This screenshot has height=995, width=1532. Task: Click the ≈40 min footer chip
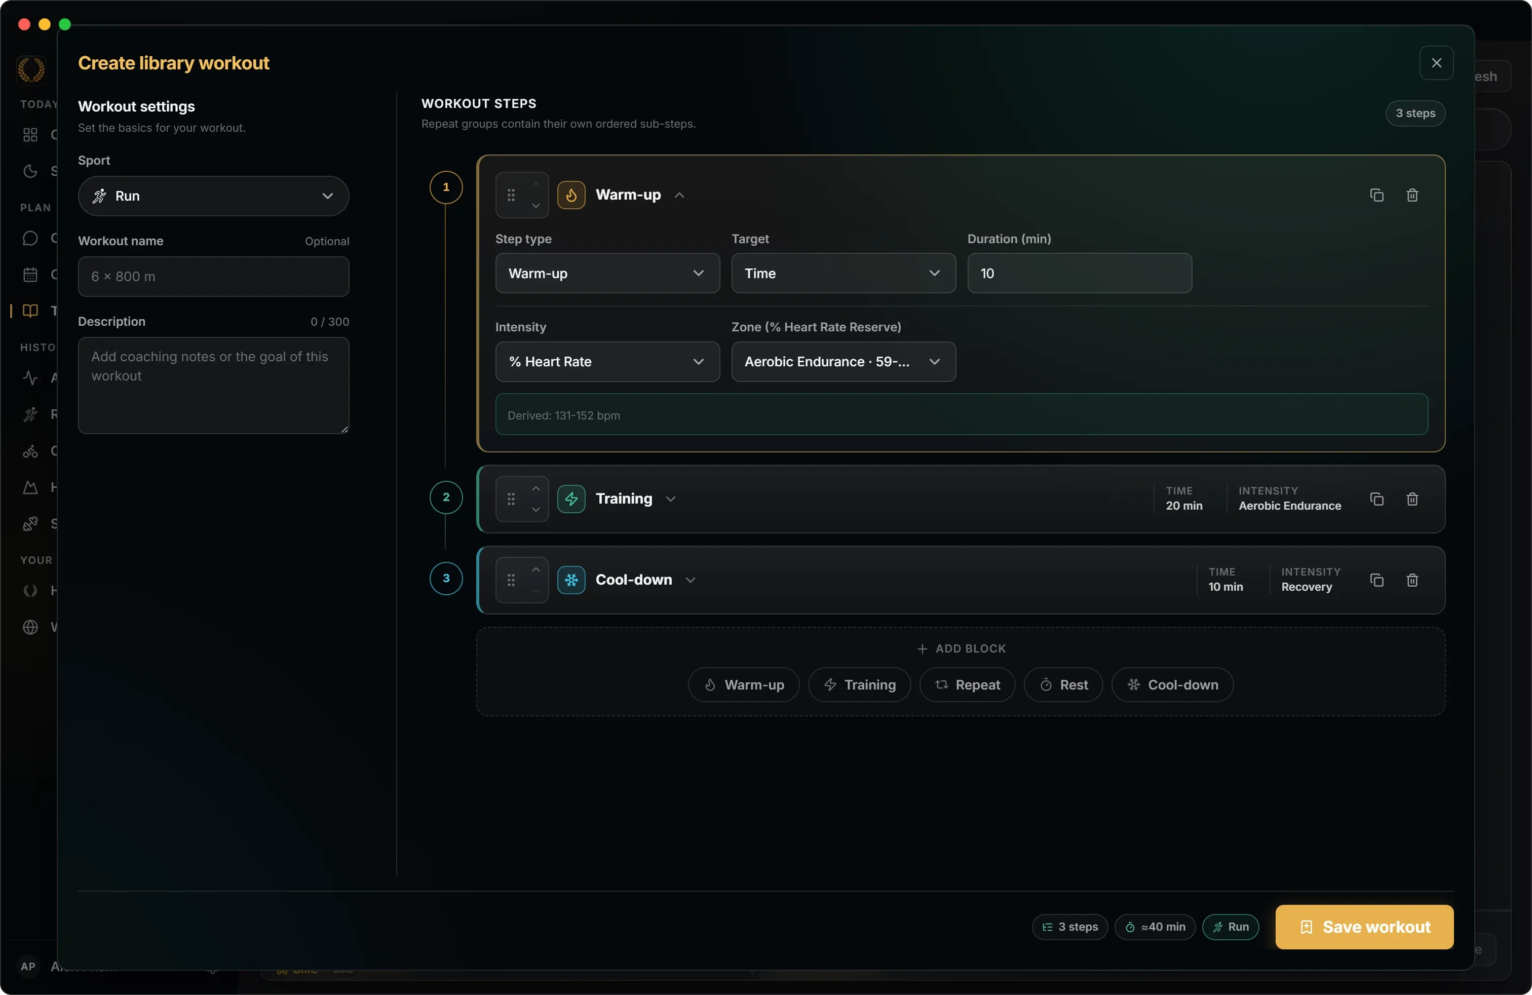tap(1155, 927)
